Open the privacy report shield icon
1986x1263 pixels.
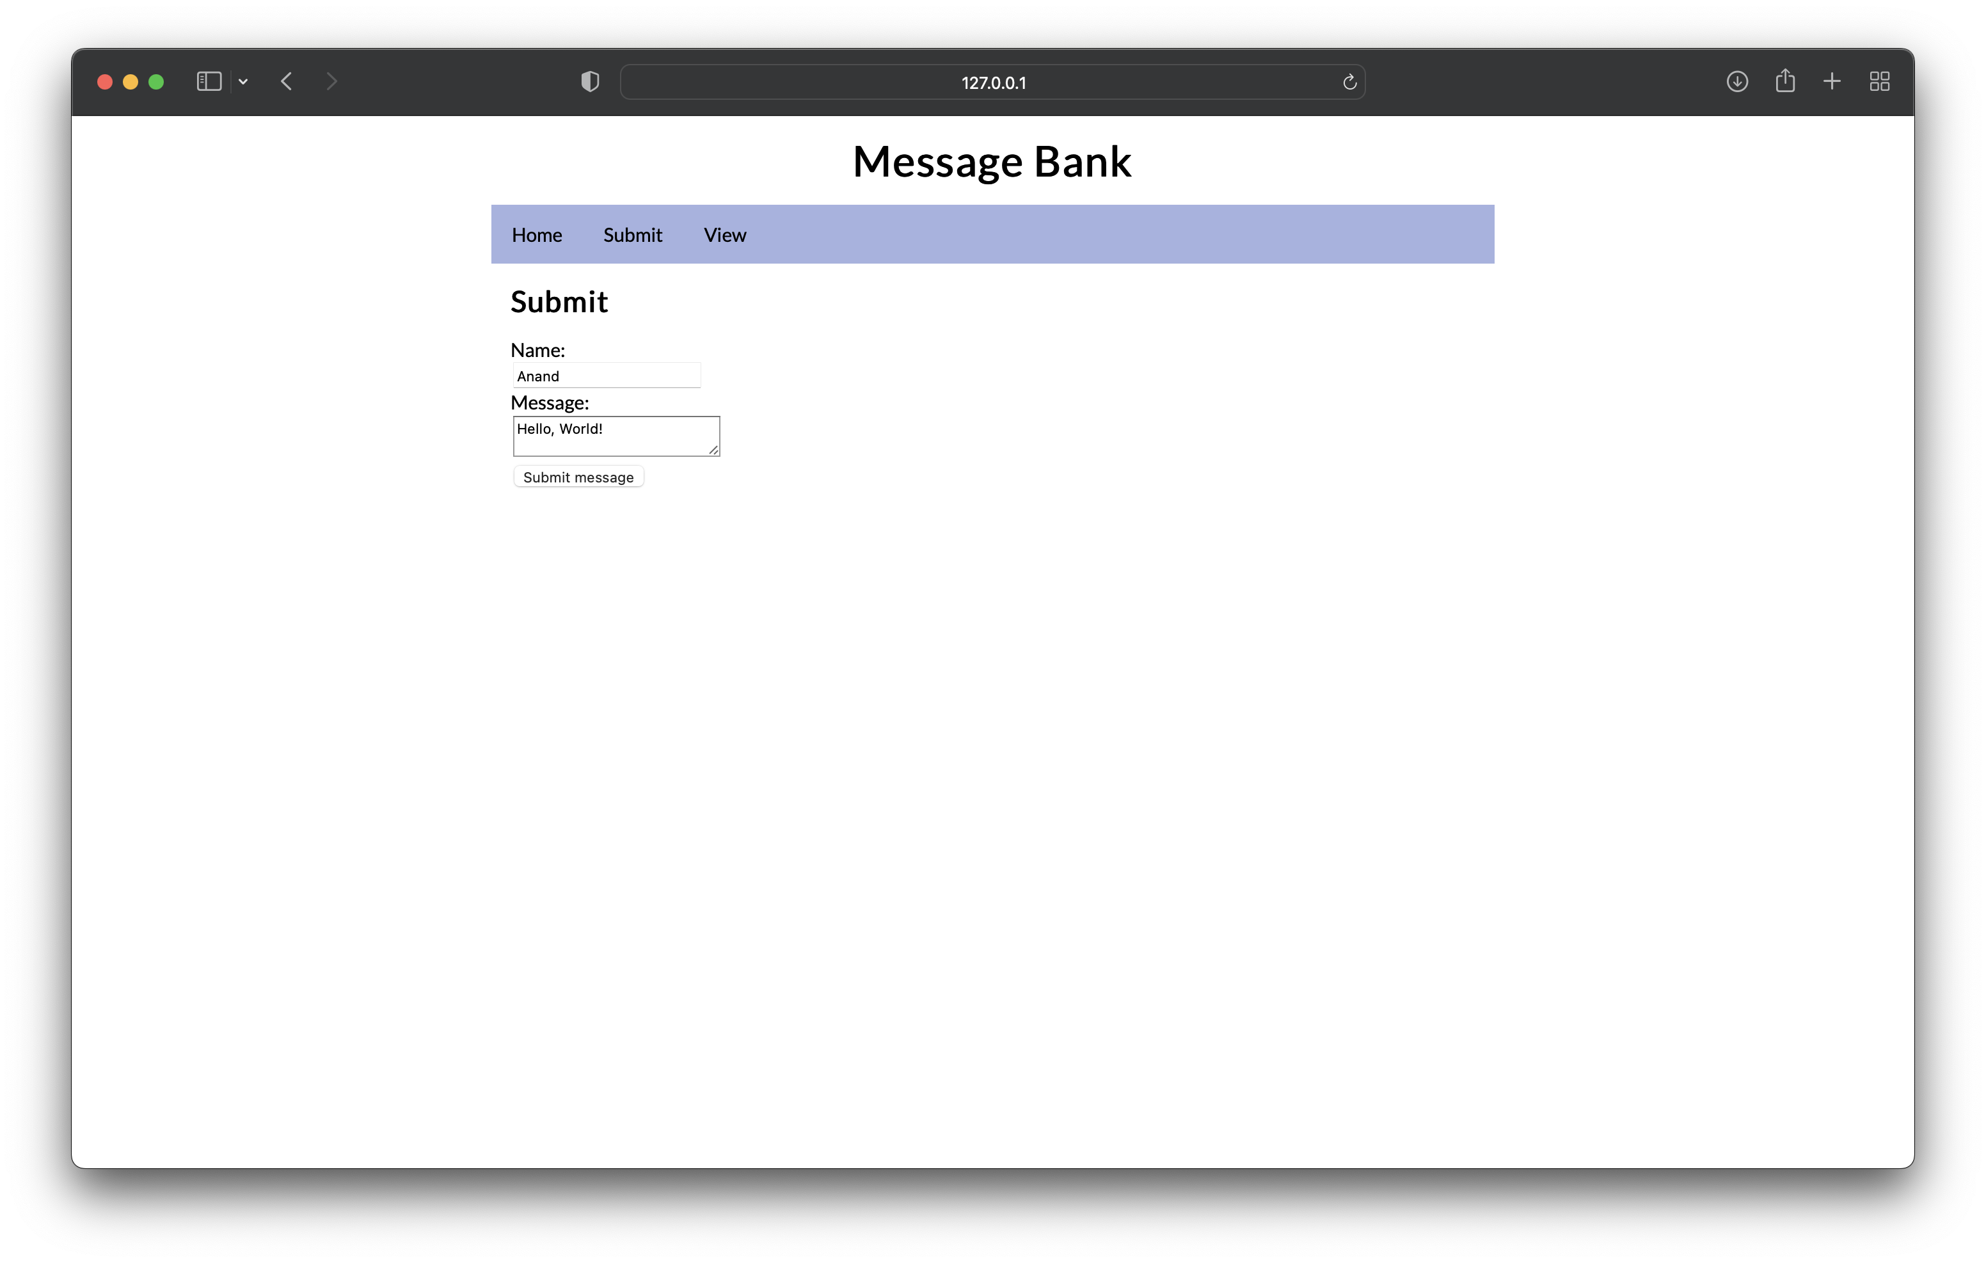590,82
